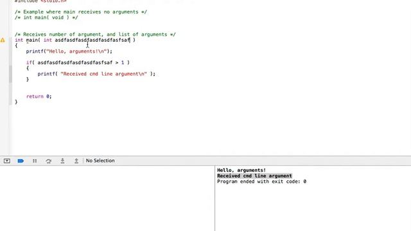Viewport: 411px width, 231px height.
Task: Click the empty variables view pane
Action: 107,198
